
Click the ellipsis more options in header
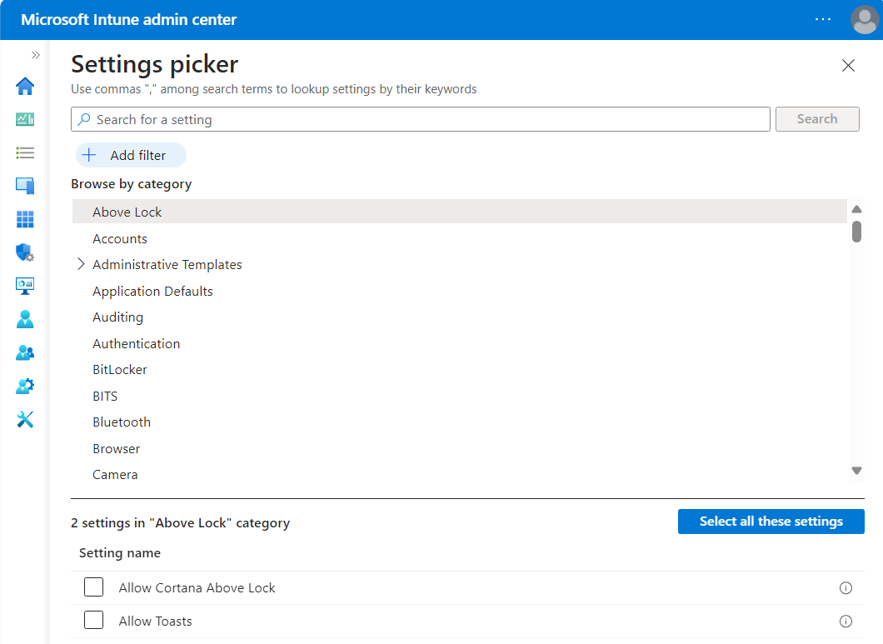coord(823,20)
